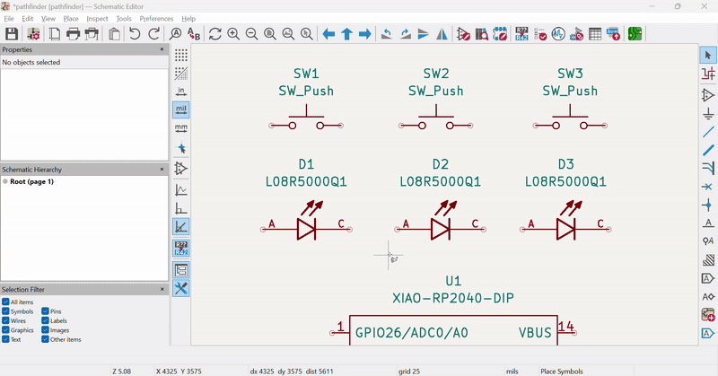Click the Zoom In magnifier
Screen dimensions: 718x376
233,34
